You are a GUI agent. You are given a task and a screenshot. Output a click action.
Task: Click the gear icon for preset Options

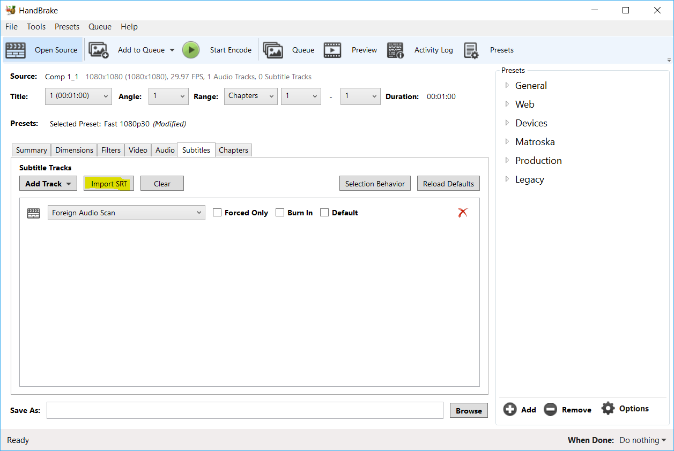tap(608, 408)
